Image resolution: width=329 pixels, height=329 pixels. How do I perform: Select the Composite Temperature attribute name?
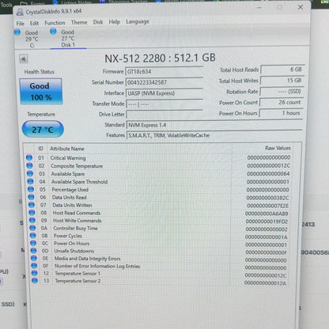pos(77,166)
